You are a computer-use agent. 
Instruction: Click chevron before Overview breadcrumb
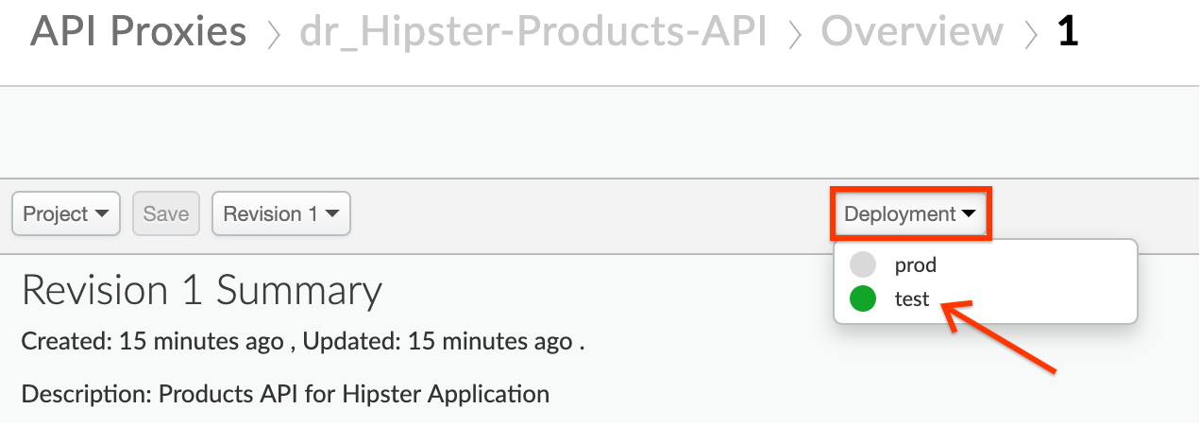click(x=794, y=35)
